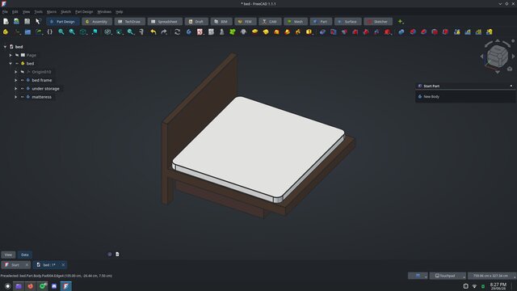Open Firefox from the taskbar
The width and height of the screenshot is (517, 291).
click(31, 286)
